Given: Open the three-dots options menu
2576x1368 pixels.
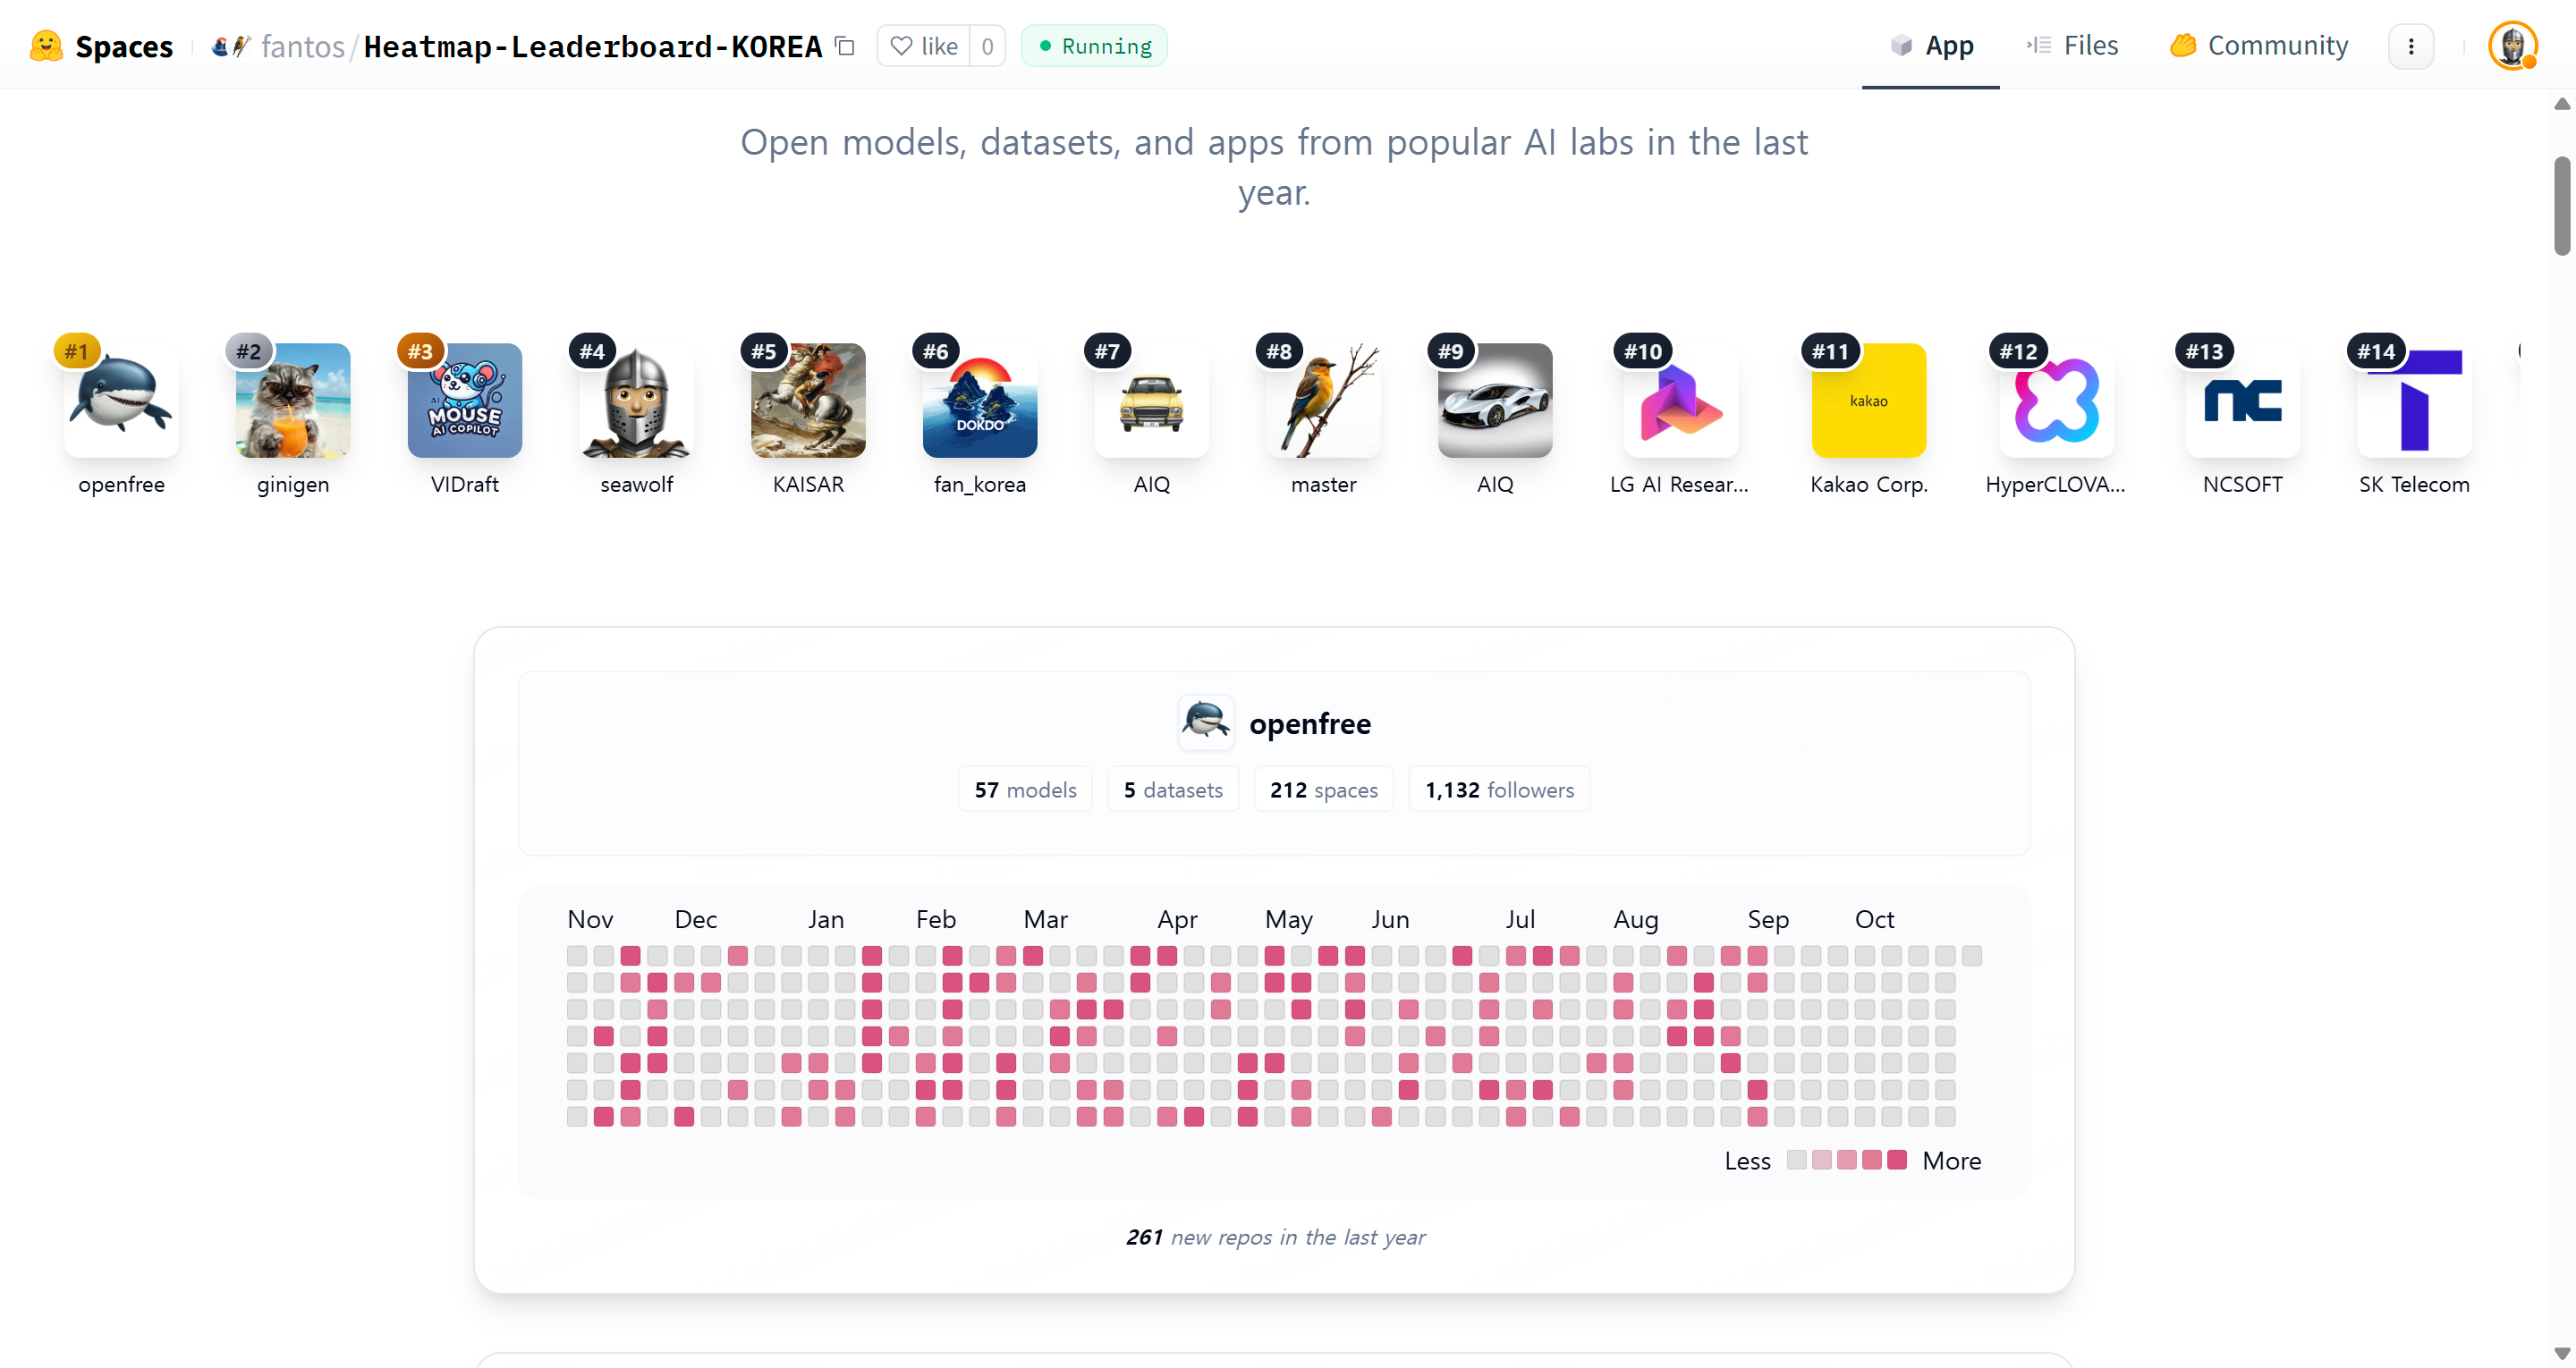Looking at the screenshot, I should click(x=2410, y=46).
